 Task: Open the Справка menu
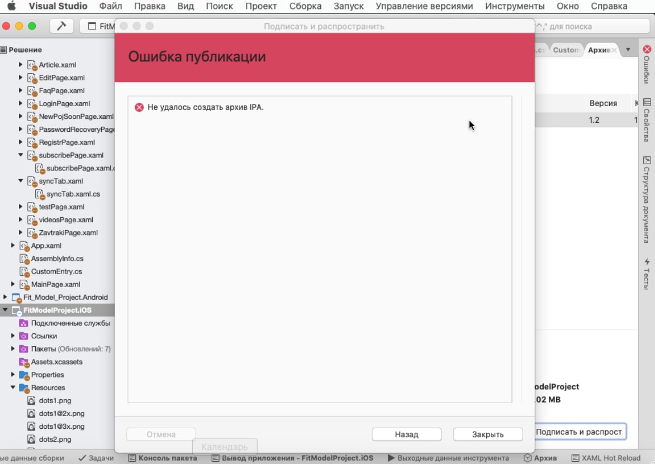[x=609, y=6]
